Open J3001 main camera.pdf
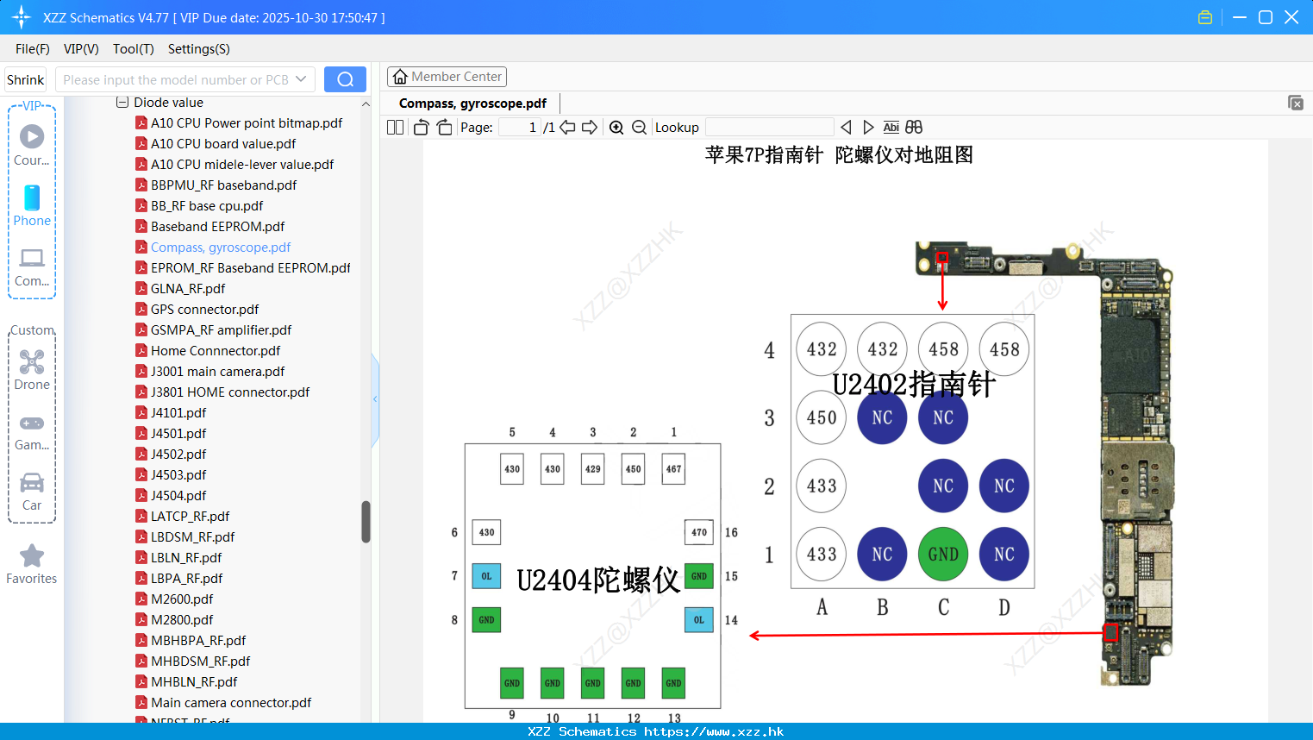1313x740 pixels. (217, 372)
